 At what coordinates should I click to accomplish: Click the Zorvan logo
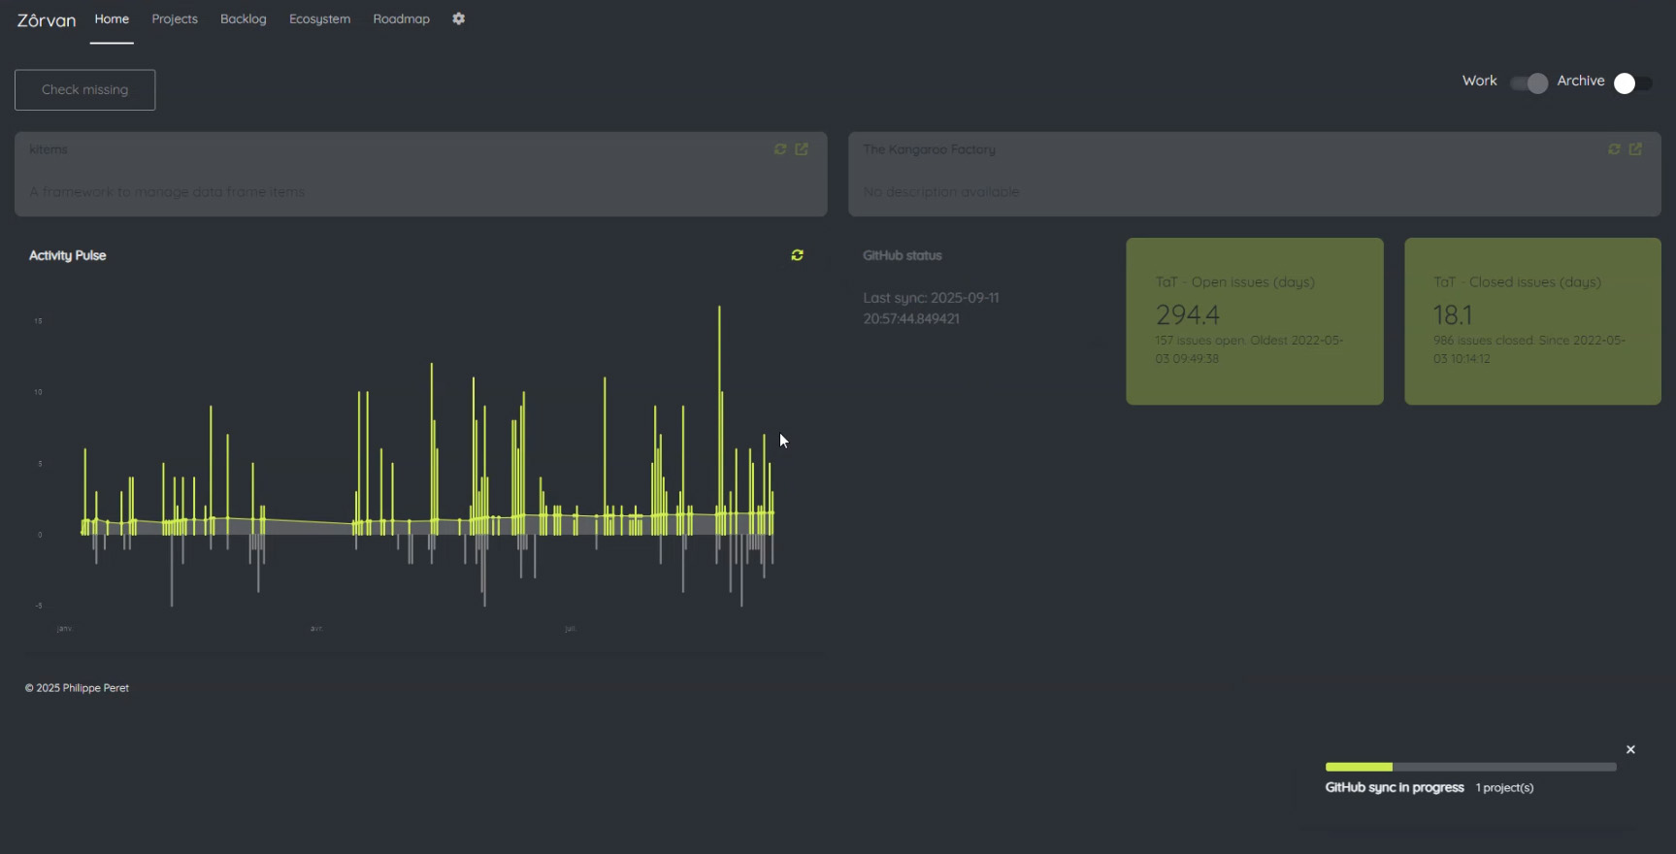point(46,19)
